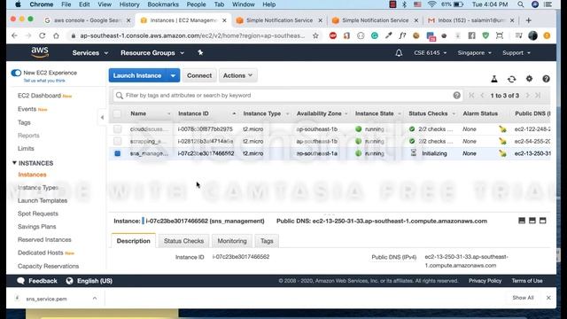Click the AWS logo home icon
567x319 pixels.
[x=40, y=52]
